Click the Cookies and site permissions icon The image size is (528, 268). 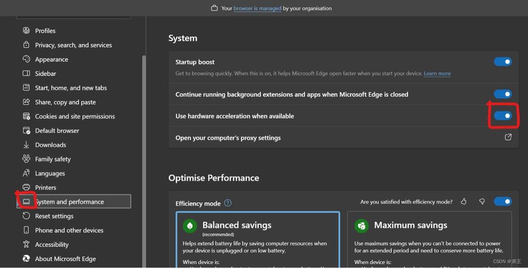(26, 116)
